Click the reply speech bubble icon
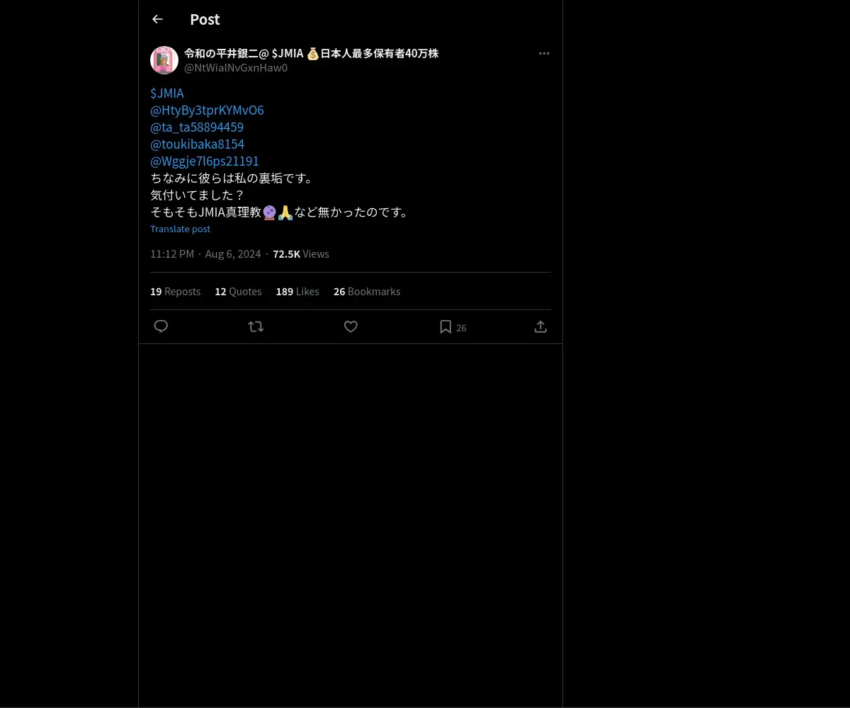Image resolution: width=850 pixels, height=708 pixels. click(x=161, y=326)
